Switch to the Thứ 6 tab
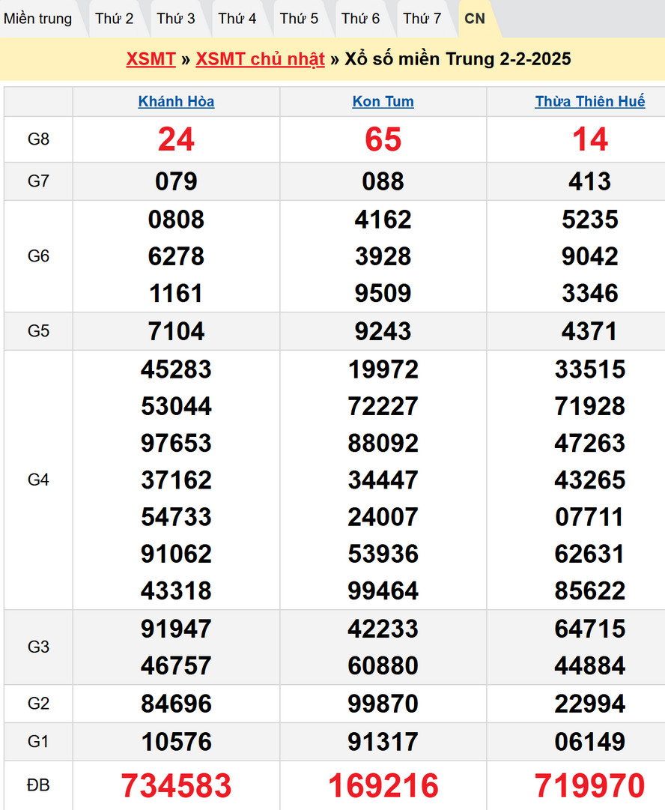The image size is (665, 810). [x=361, y=19]
